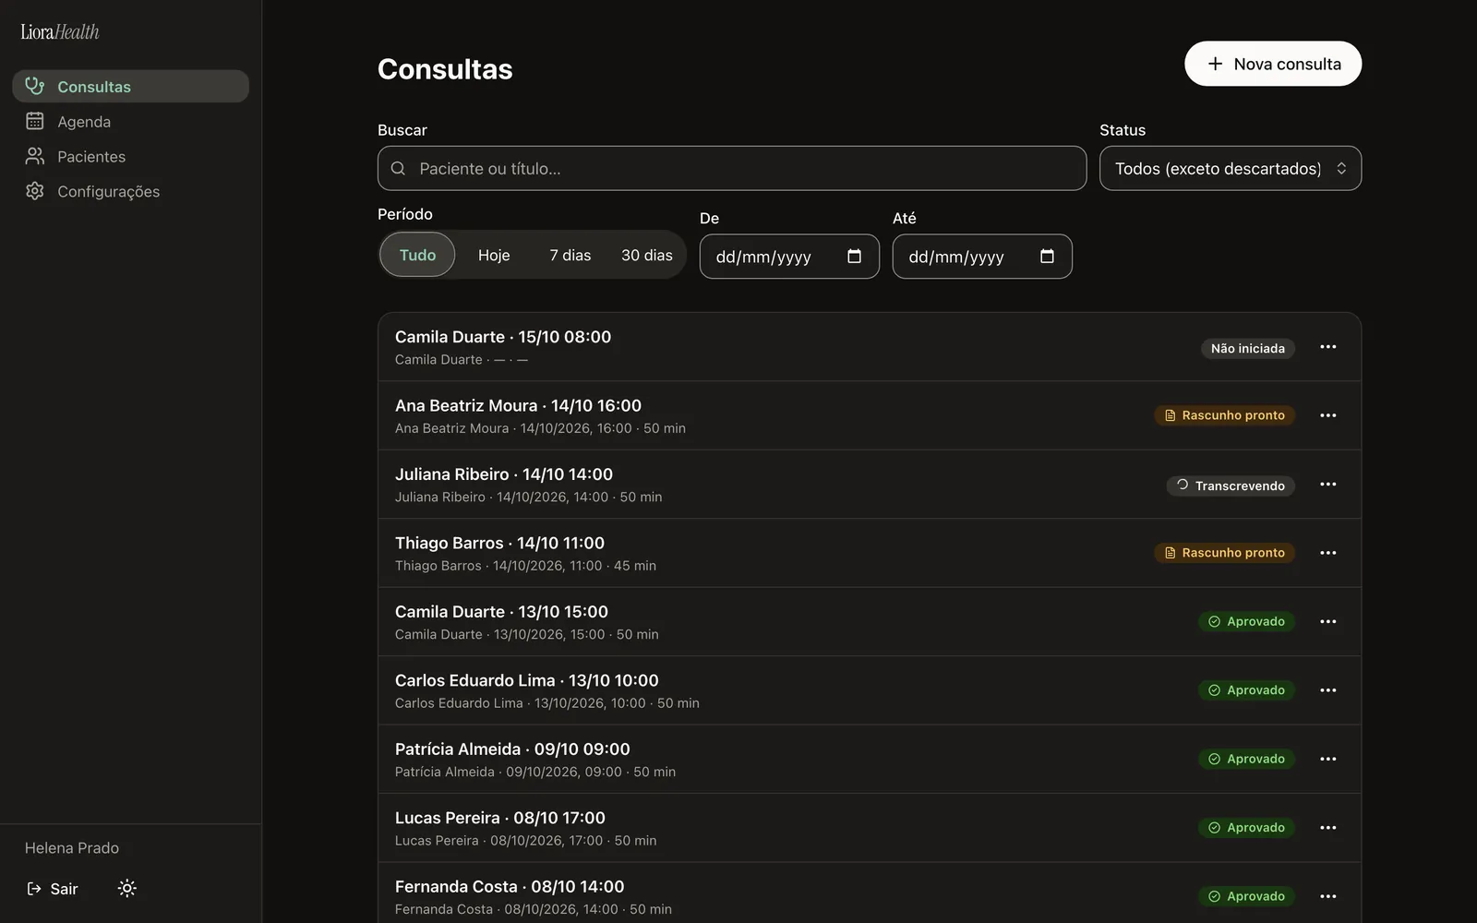Open Pacientes from the sidebar
The image size is (1477, 923).
point(130,156)
